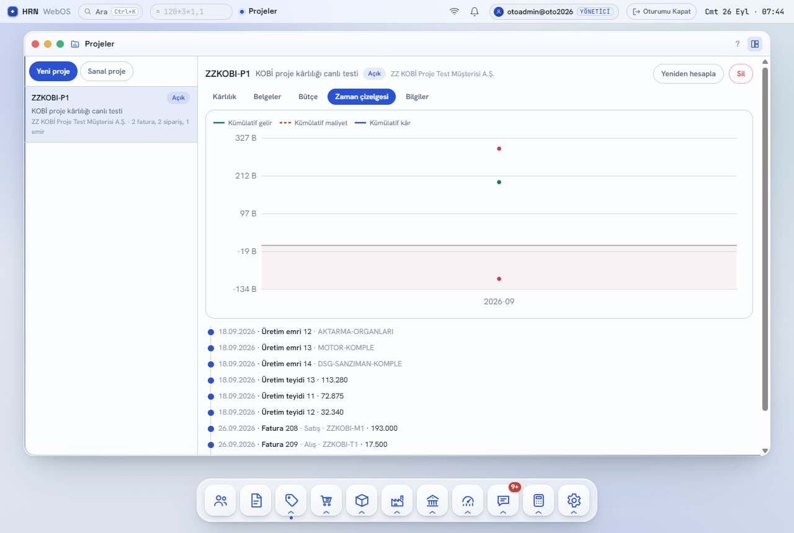Open the otoadmin@oto2026 user account chip
794x533 pixels.
[554, 12]
